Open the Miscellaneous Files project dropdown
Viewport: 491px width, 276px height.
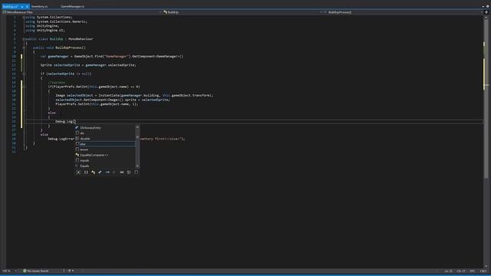point(82,12)
